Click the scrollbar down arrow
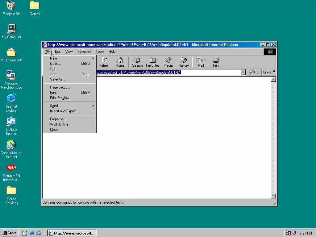 273,196
